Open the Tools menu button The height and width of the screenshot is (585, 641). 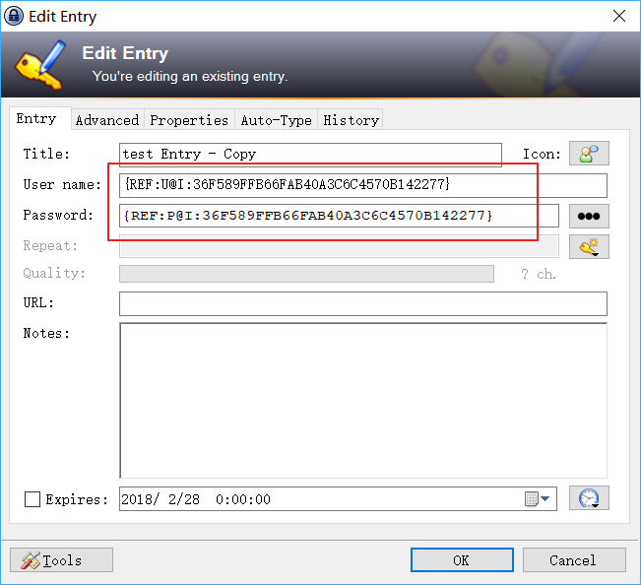pyautogui.click(x=61, y=560)
